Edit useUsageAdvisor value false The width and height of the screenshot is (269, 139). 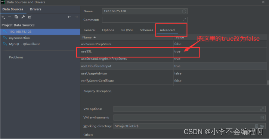point(178,73)
